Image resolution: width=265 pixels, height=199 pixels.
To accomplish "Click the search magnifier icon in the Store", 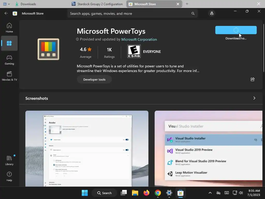I will [x=193, y=13].
